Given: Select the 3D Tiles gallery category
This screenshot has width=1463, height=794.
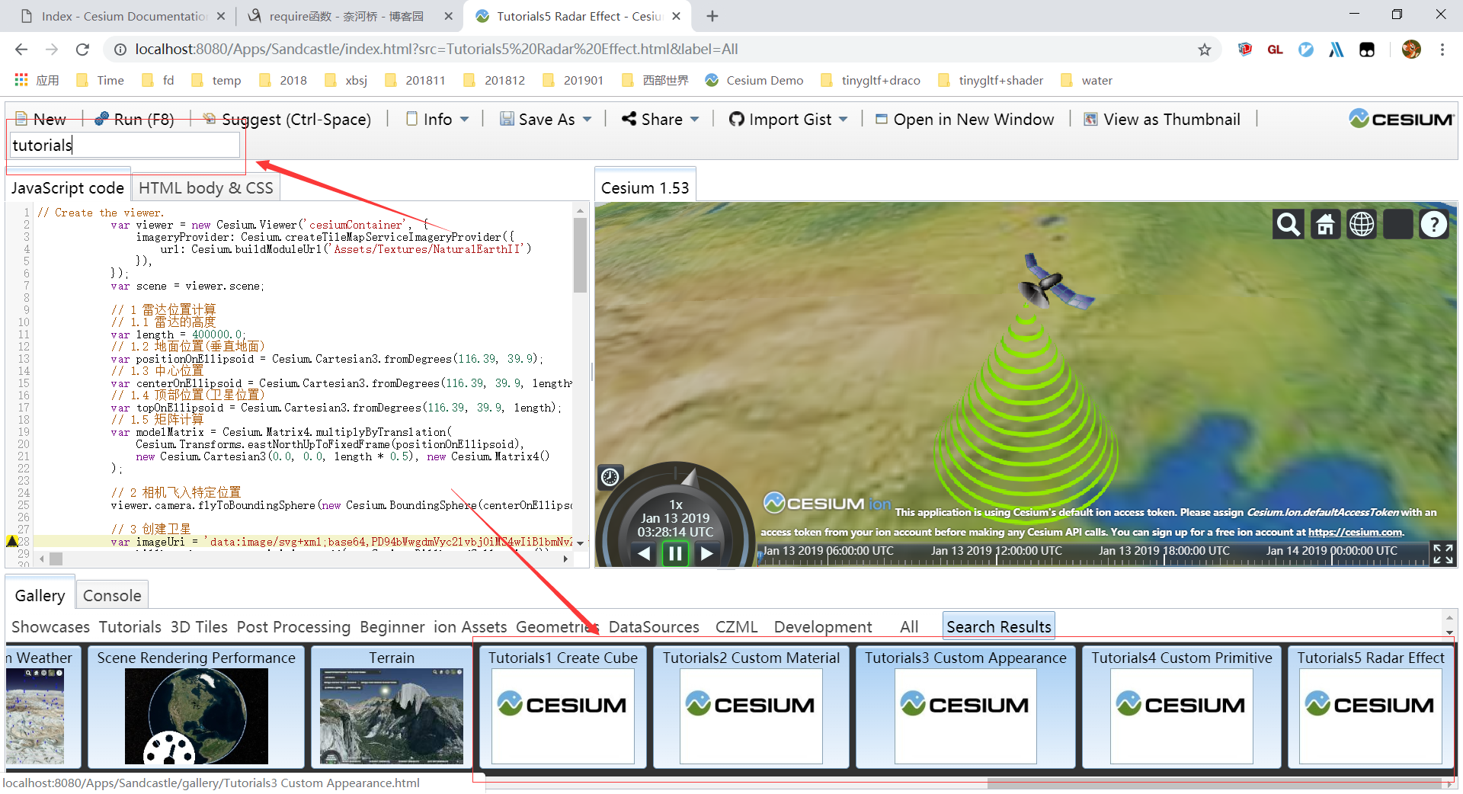Looking at the screenshot, I should [x=199, y=626].
